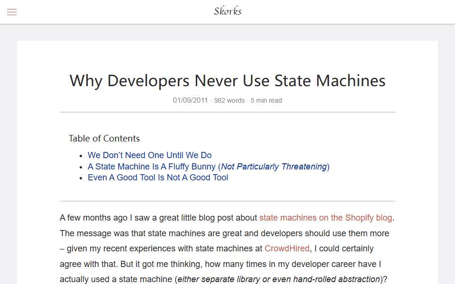Image resolution: width=455 pixels, height=284 pixels.
Task: Go to the Skorks site logo
Action: [227, 11]
